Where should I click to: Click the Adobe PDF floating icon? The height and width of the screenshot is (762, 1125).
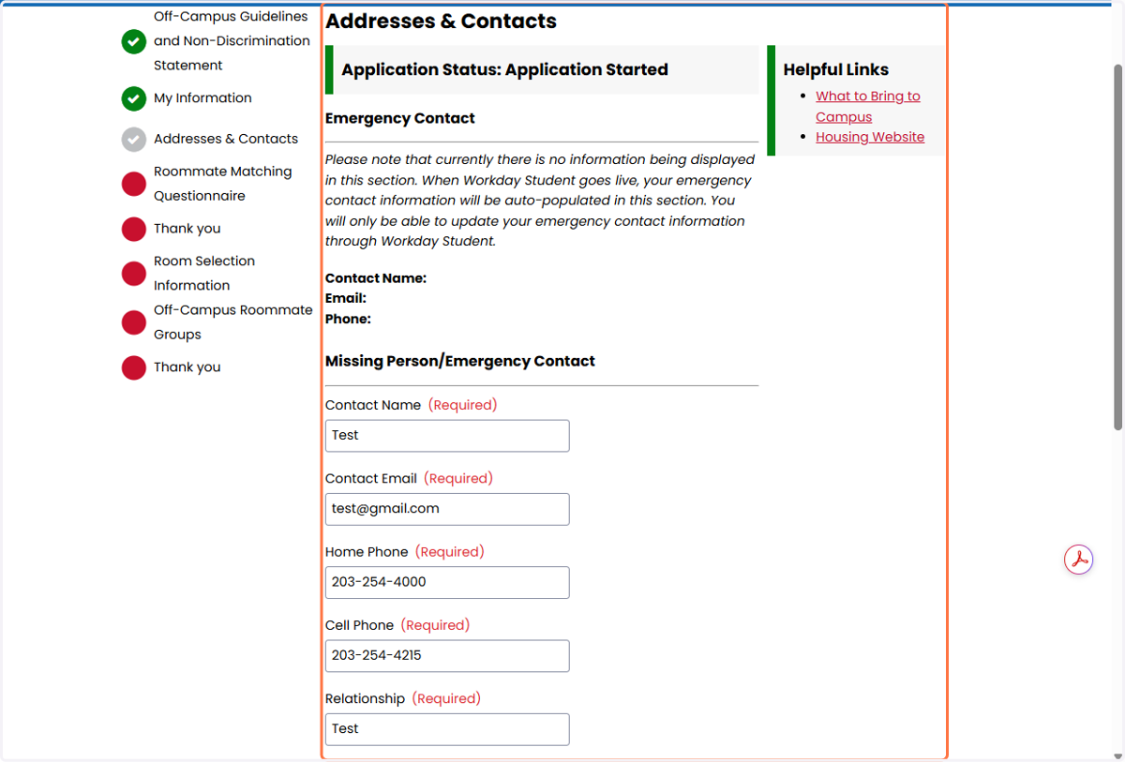[1079, 560]
